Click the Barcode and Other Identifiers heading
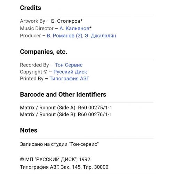The height and width of the screenshot is (174, 174). click(x=63, y=94)
